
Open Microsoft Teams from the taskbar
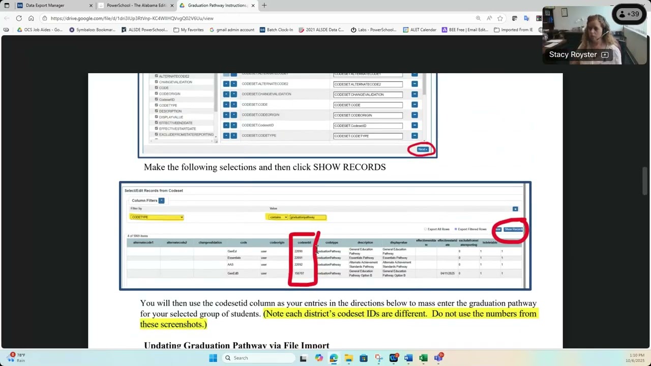click(x=438, y=358)
